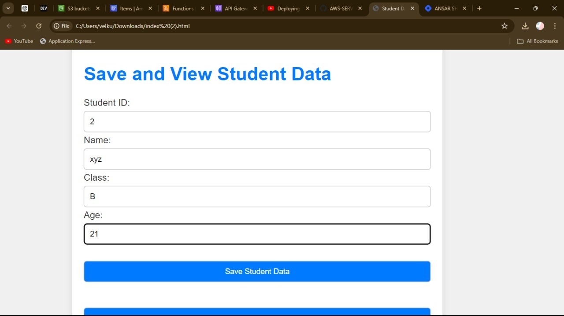Close the Functions tab

[x=203, y=8]
